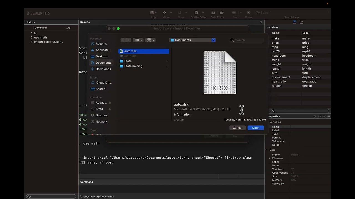Click the Results pane search magnifier icon
This screenshot has width=355, height=199.
261,22
